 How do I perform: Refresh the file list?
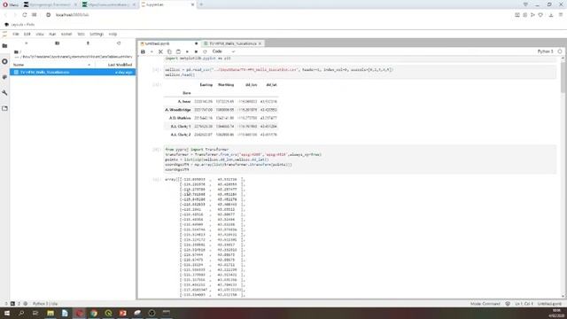point(119,43)
